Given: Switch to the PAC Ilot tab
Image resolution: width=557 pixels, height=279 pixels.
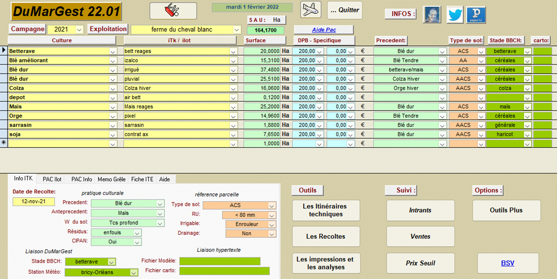Looking at the screenshot, I should (52, 179).
